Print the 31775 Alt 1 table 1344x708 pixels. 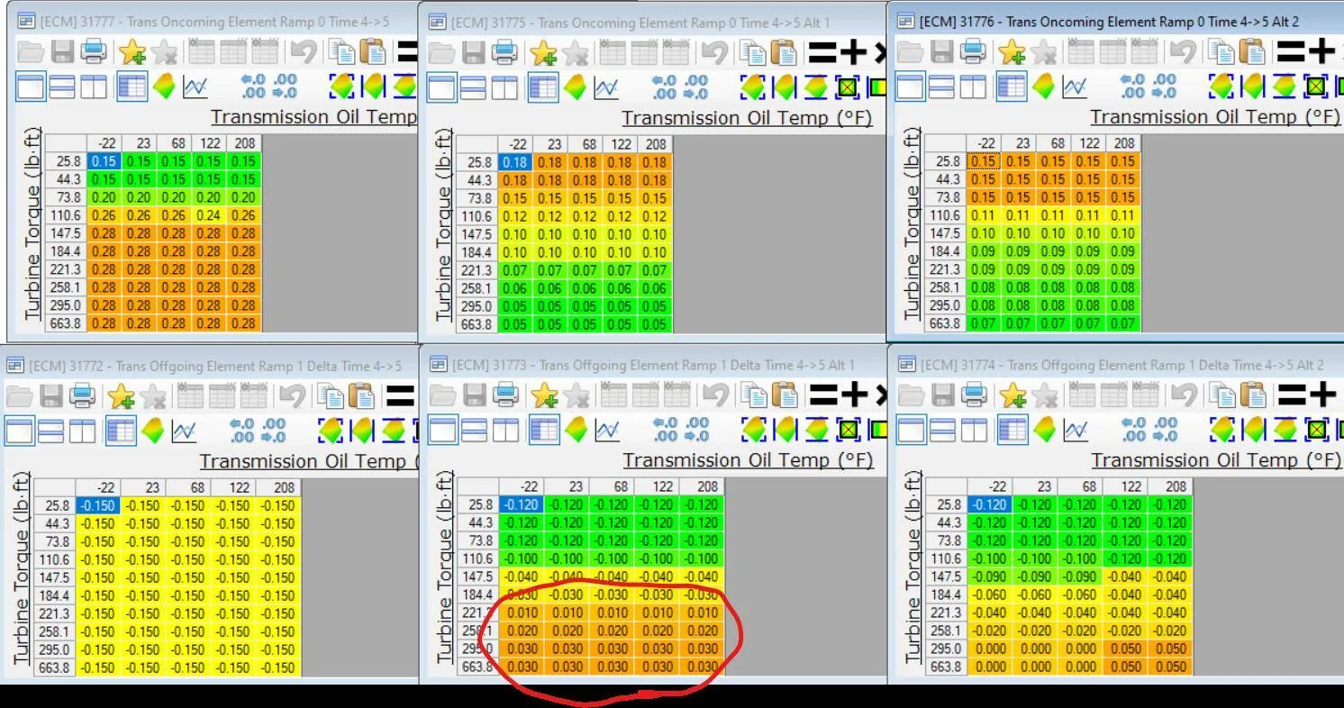504,52
